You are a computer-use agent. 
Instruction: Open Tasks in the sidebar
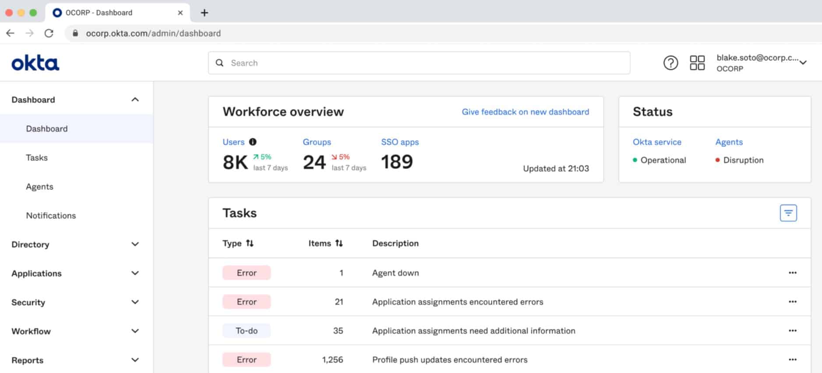[x=37, y=158]
